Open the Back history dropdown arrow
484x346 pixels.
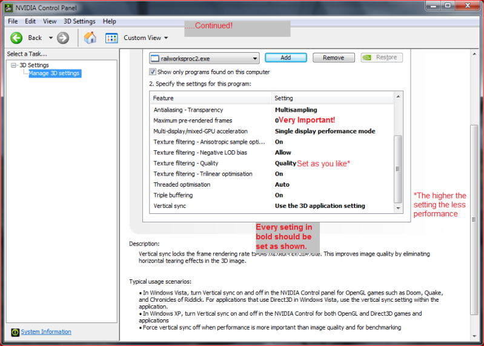(x=51, y=38)
